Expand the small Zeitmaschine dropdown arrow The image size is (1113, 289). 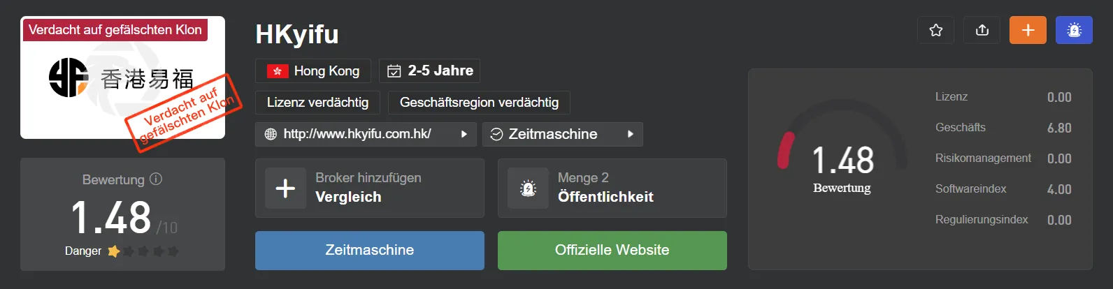(x=631, y=134)
